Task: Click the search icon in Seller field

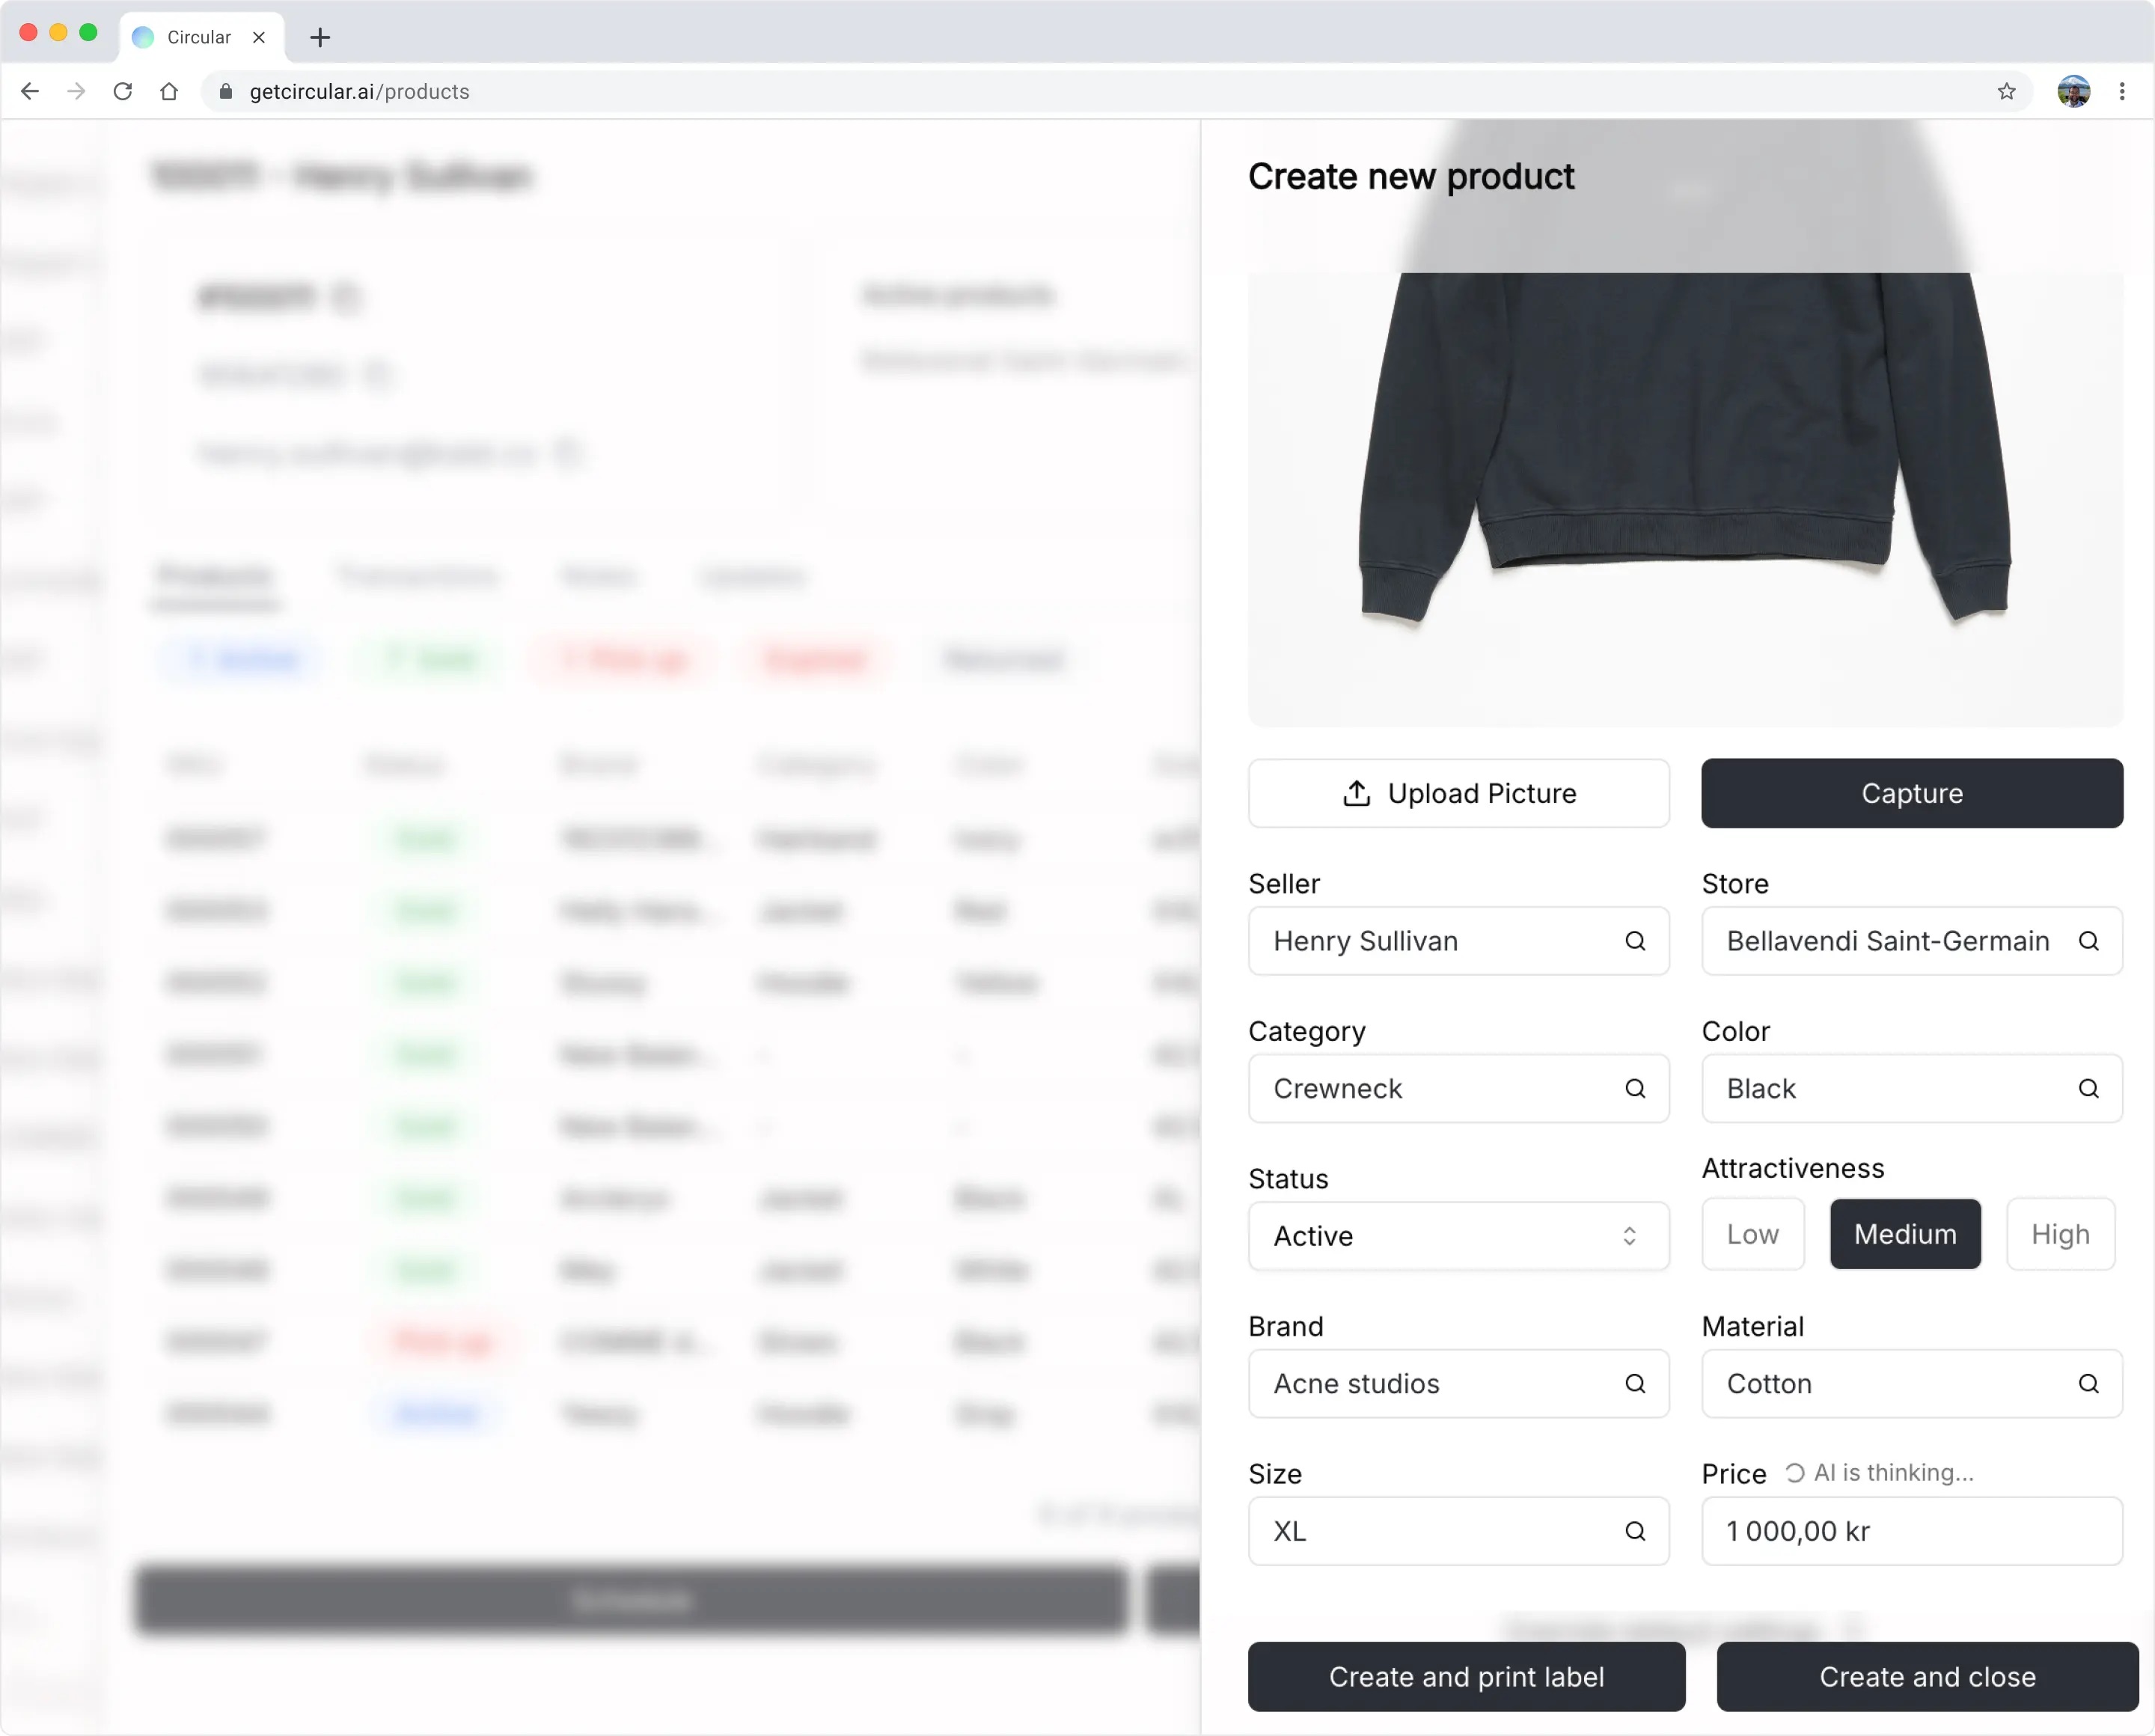Action: pyautogui.click(x=1634, y=941)
